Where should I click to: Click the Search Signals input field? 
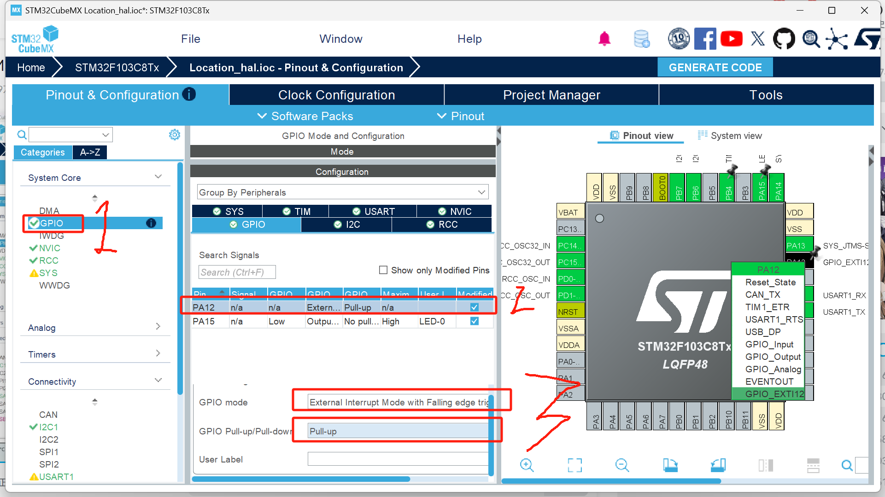[x=237, y=272]
